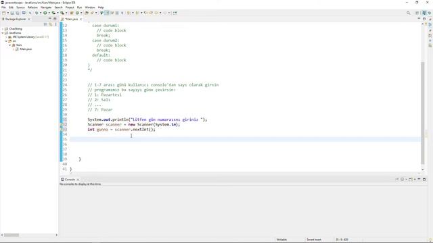Open the Project menu

70,7
